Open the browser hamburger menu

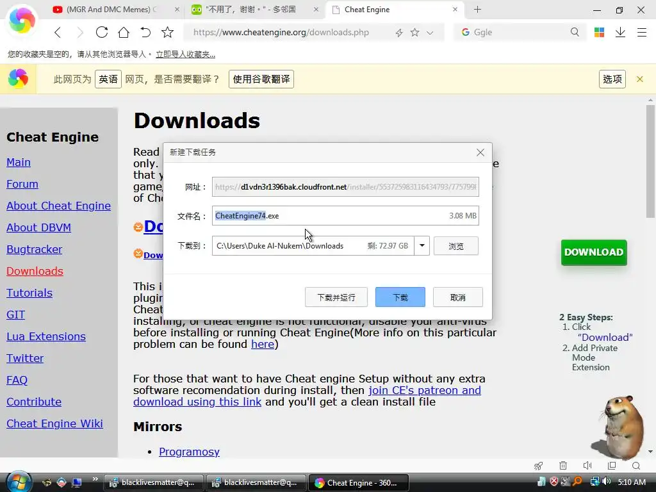(x=642, y=32)
